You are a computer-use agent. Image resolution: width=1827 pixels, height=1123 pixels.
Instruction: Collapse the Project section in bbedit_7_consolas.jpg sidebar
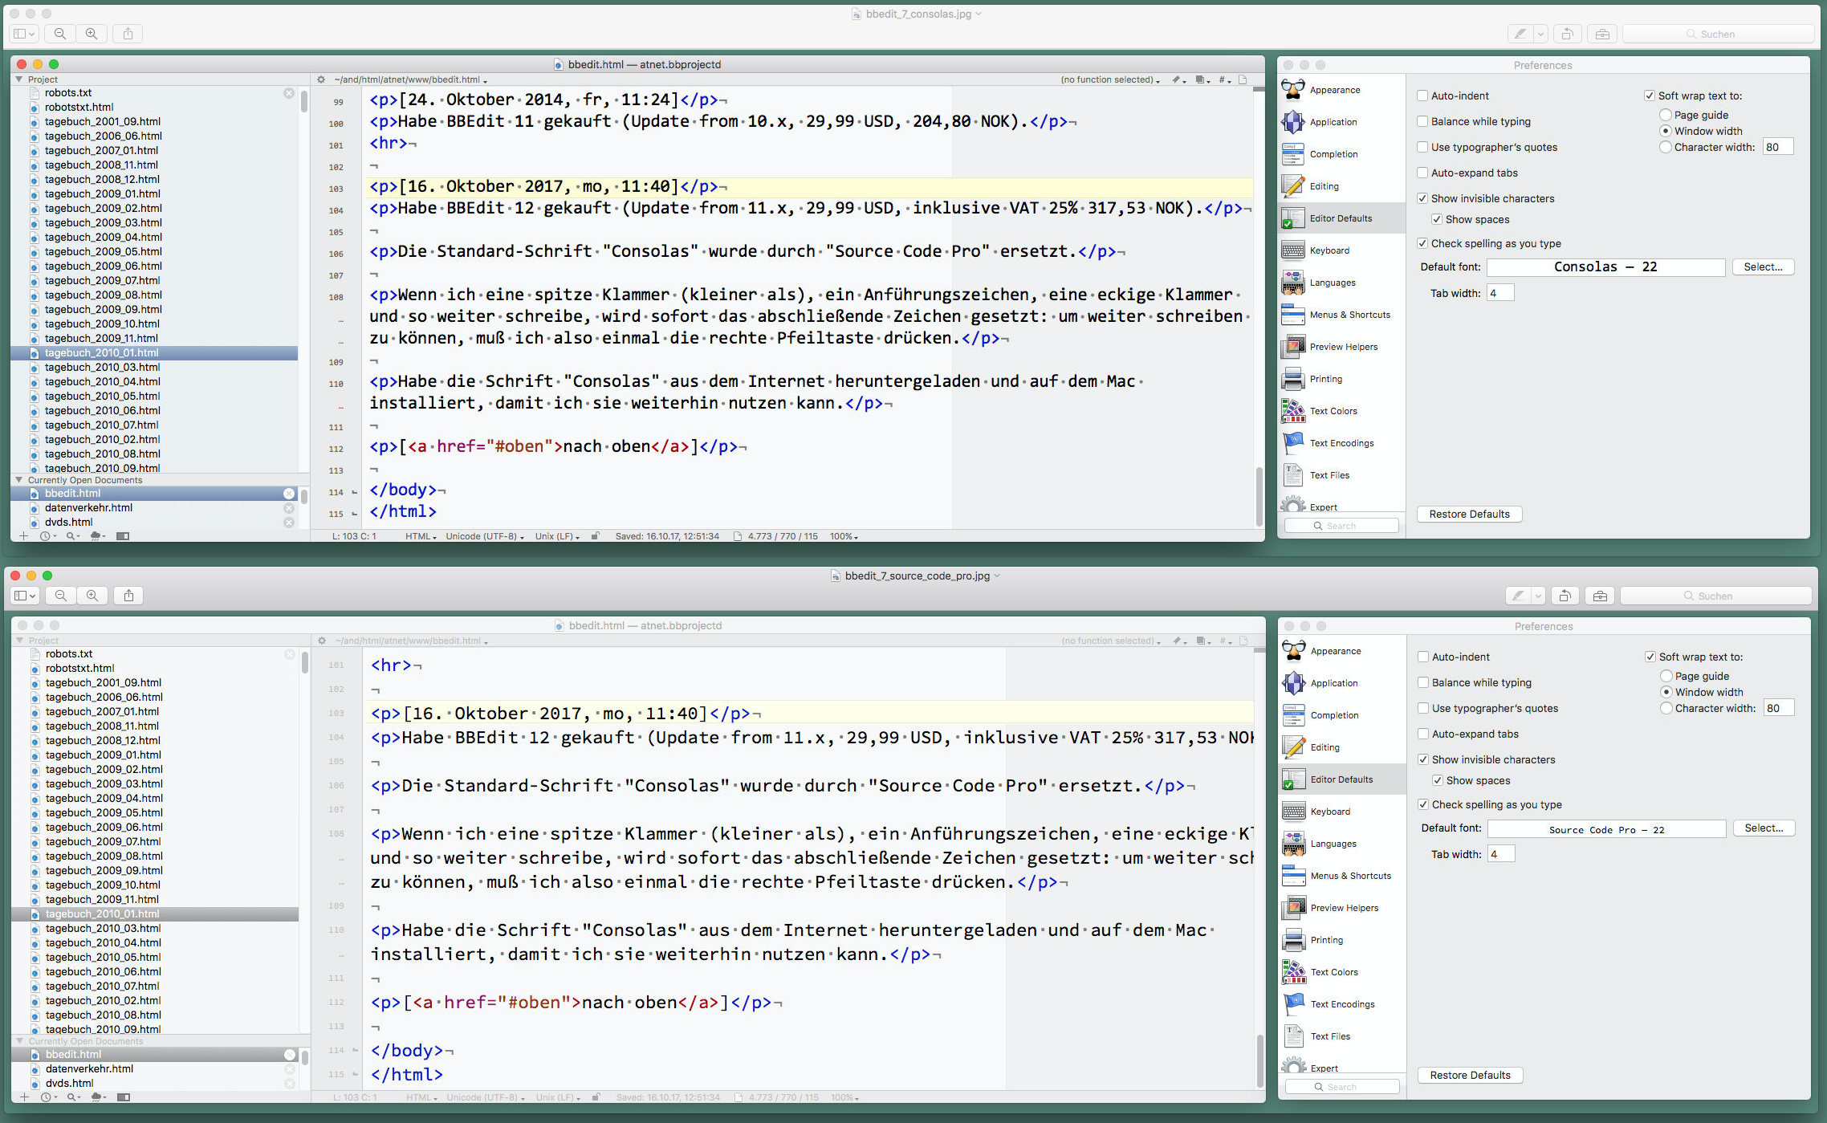pos(19,79)
